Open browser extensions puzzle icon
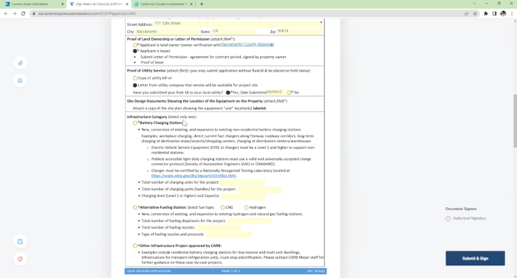This screenshot has width=517, height=278. 486,13
